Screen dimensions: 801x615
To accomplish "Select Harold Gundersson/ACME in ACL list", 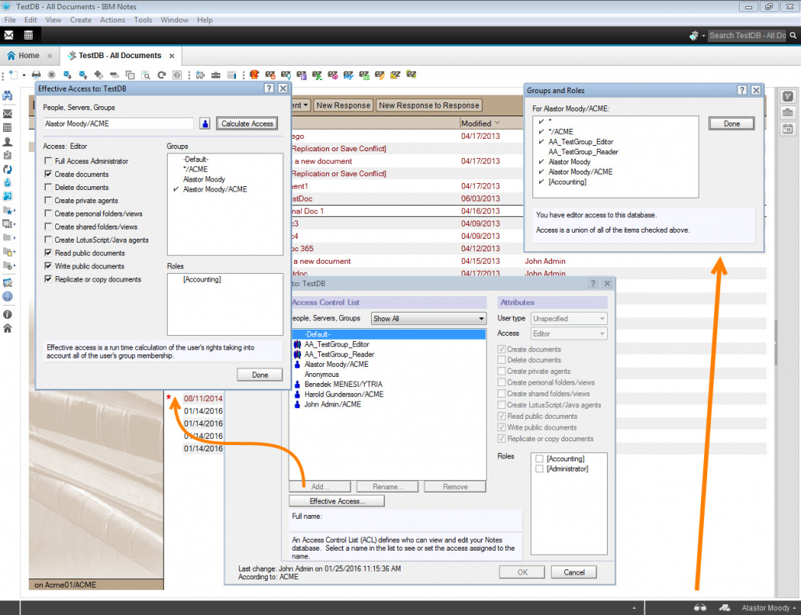I will coord(344,395).
